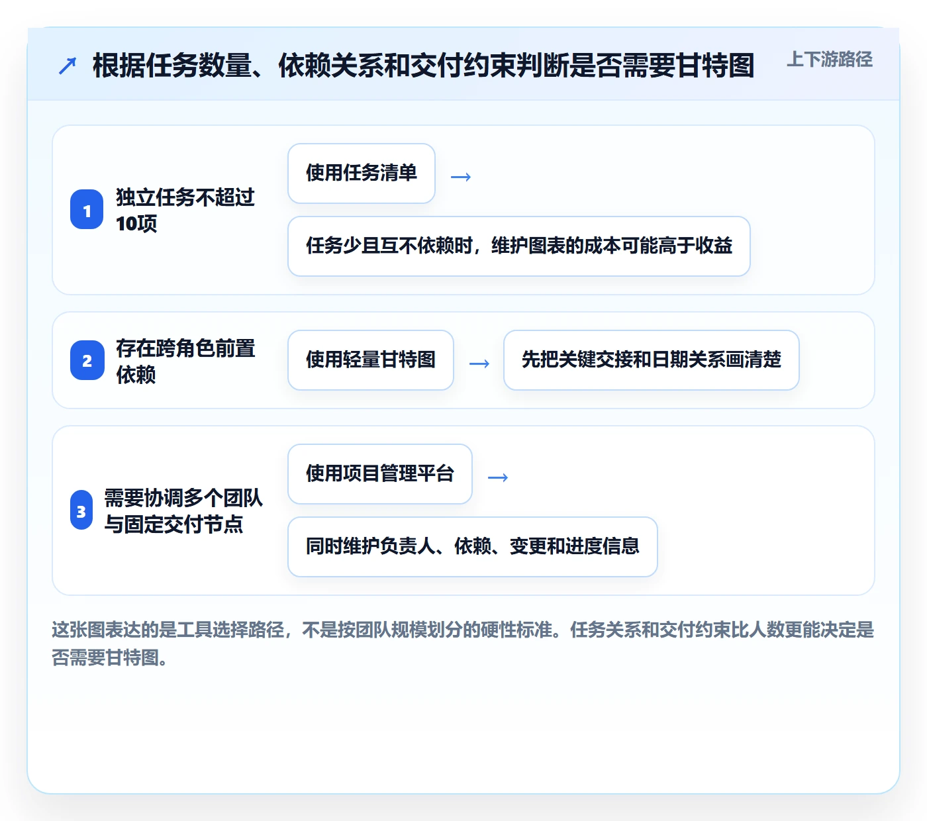This screenshot has height=821, width=927.
Task: Click the arrow after 使用轻量甘特图
Action: (x=479, y=363)
